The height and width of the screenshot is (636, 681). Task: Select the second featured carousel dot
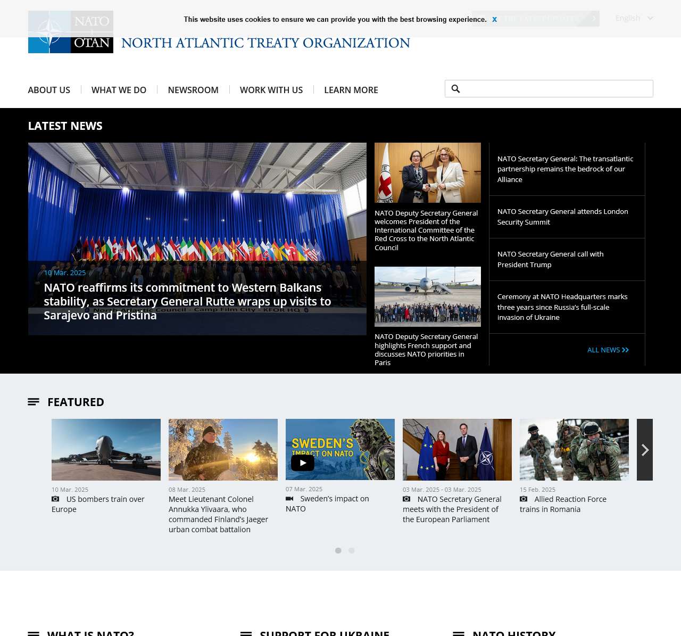[351, 550]
